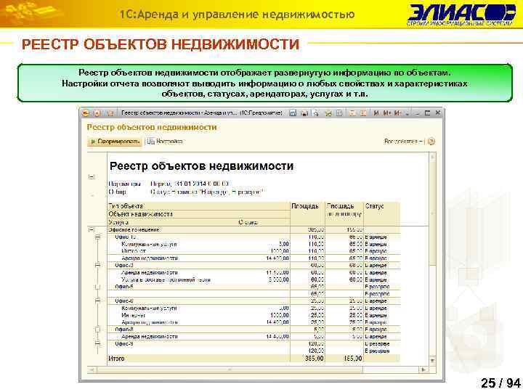Click horizontal scrollbar right arrow

tap(423, 369)
